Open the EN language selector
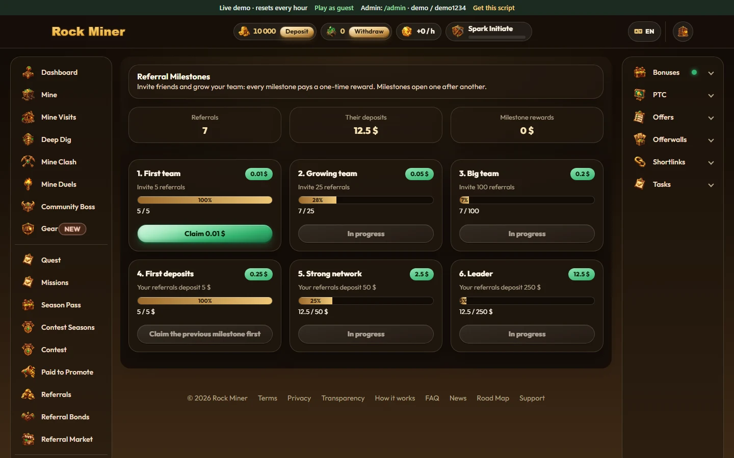 (644, 32)
